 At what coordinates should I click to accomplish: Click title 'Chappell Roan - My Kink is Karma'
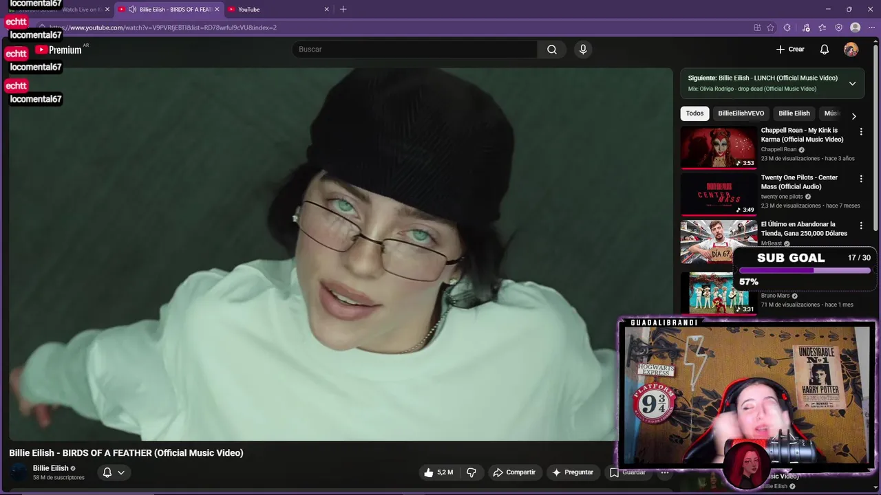click(802, 135)
